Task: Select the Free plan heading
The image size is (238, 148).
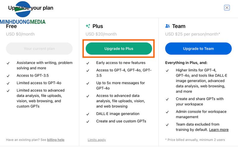Action: pos(11,26)
